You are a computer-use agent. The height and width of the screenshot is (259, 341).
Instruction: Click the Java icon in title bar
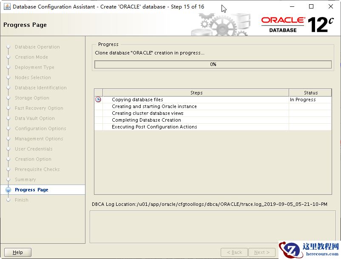[x=7, y=6]
